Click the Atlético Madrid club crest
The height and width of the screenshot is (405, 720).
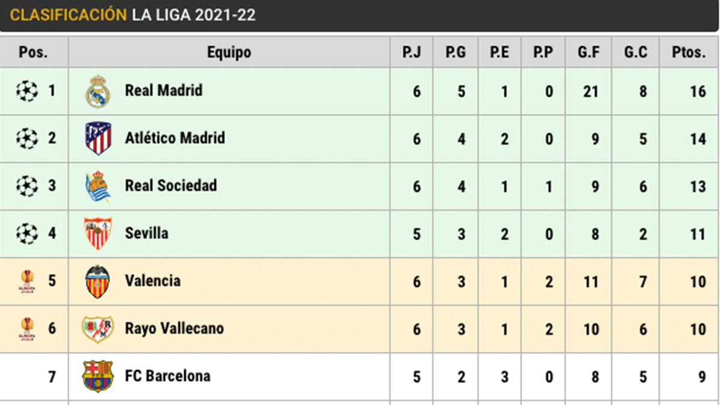click(97, 139)
